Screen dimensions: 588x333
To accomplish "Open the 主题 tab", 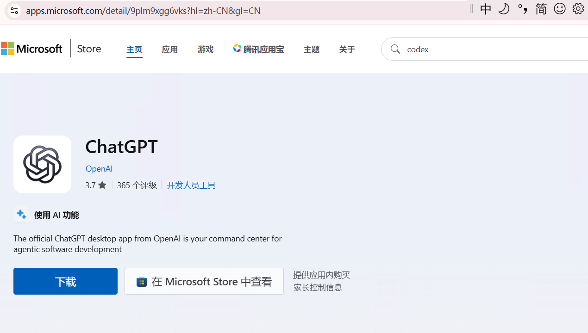I will tap(312, 49).
